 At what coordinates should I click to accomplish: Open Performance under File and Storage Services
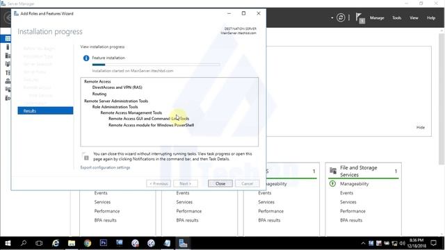click(353, 211)
